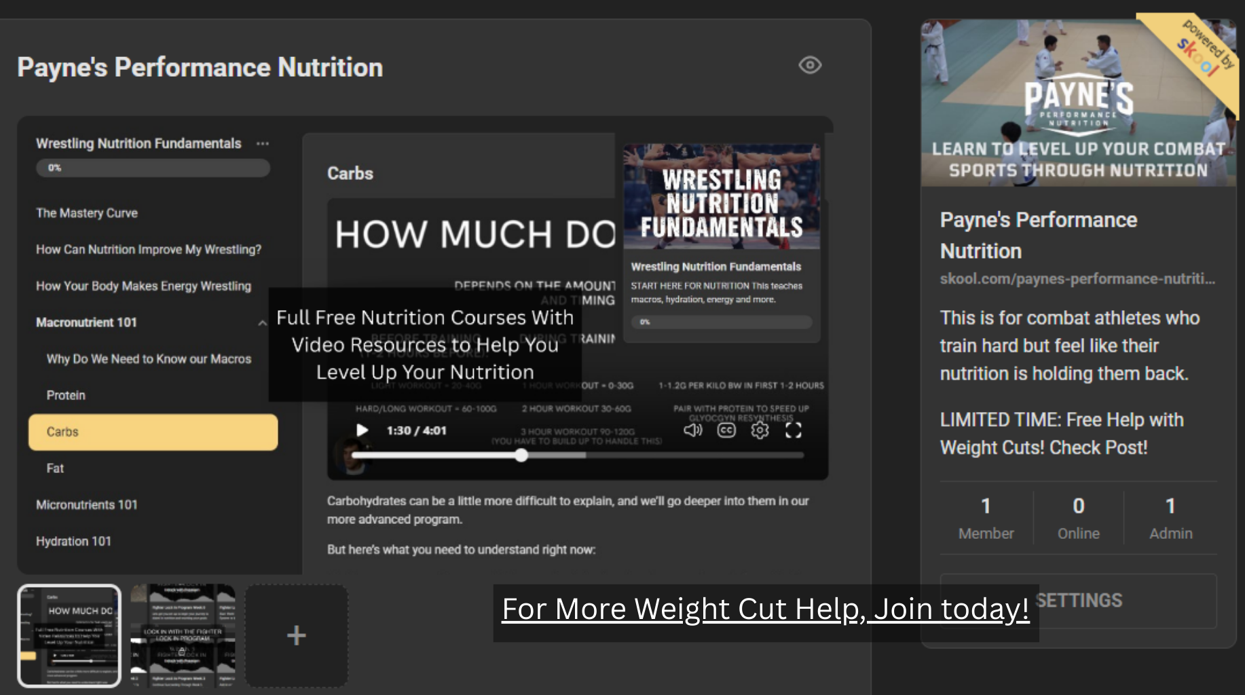Click the course card 0% progress bar
Screen dimensions: 1245x695
[722, 322]
